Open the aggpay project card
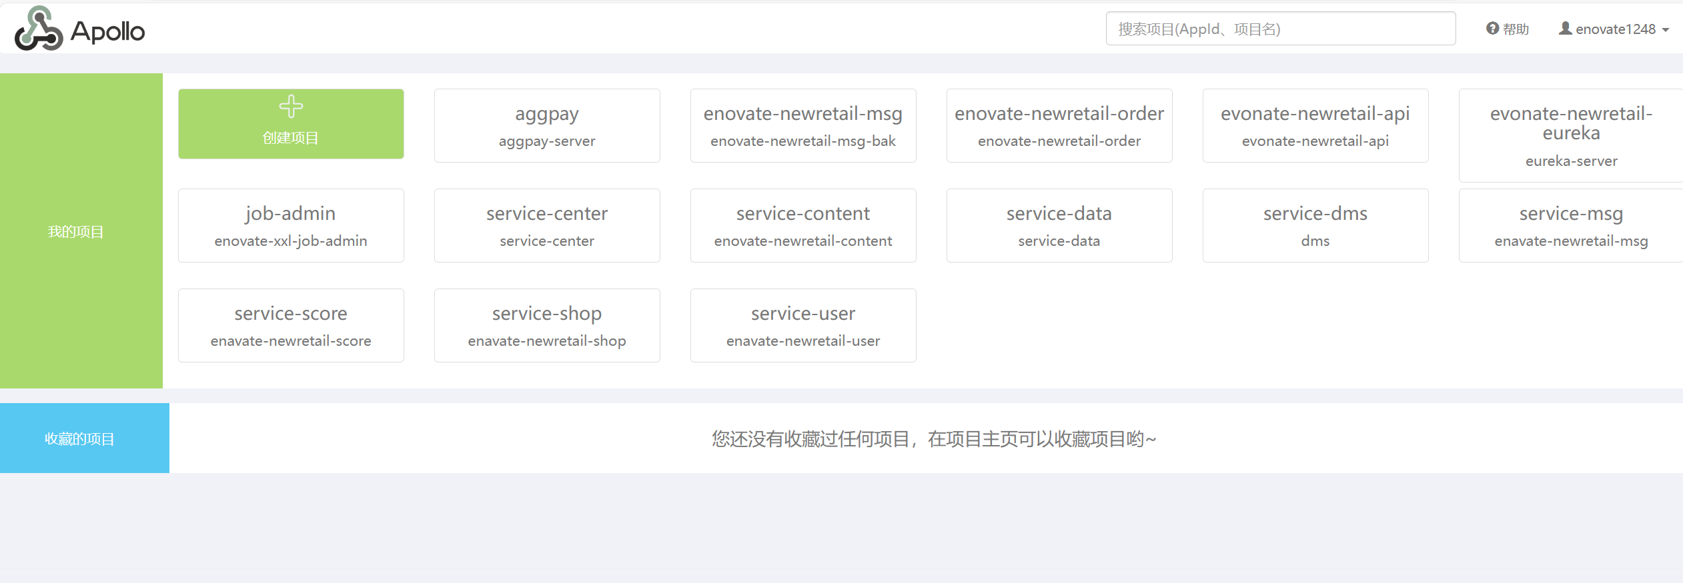The image size is (1683, 583). 547,125
